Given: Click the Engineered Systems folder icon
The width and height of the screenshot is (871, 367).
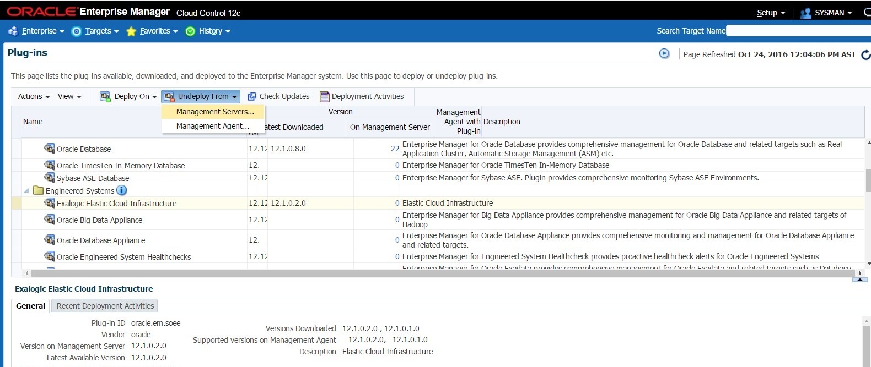Looking at the screenshot, I should click(x=39, y=190).
